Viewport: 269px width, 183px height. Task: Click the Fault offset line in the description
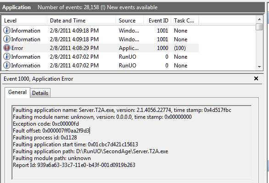click(x=51, y=131)
